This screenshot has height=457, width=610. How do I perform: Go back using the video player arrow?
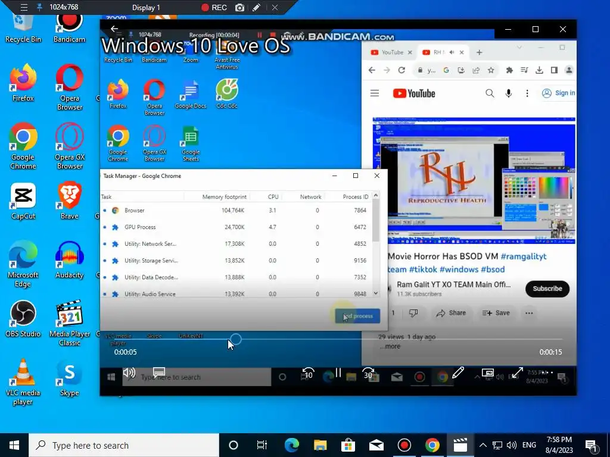point(114,29)
